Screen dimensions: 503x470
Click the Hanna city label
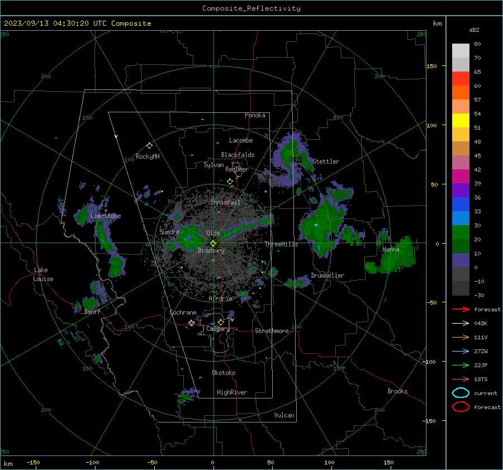point(391,249)
